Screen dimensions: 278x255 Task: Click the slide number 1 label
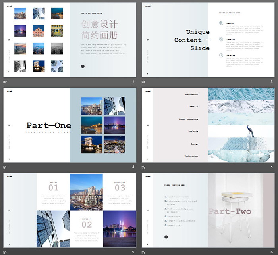pyautogui.click(x=133, y=81)
